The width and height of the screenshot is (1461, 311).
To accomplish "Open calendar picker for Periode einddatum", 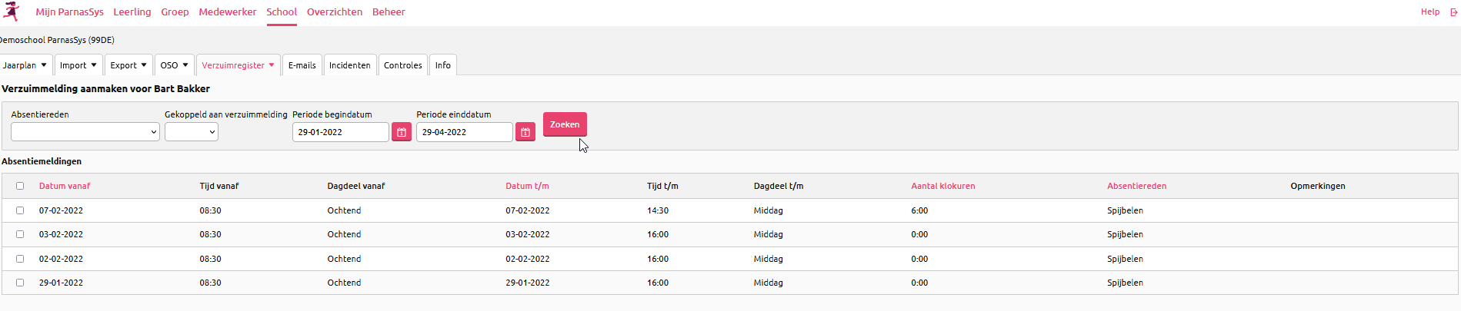I will pos(525,132).
